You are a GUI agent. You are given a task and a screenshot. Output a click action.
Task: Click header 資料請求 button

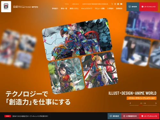(133, 7)
